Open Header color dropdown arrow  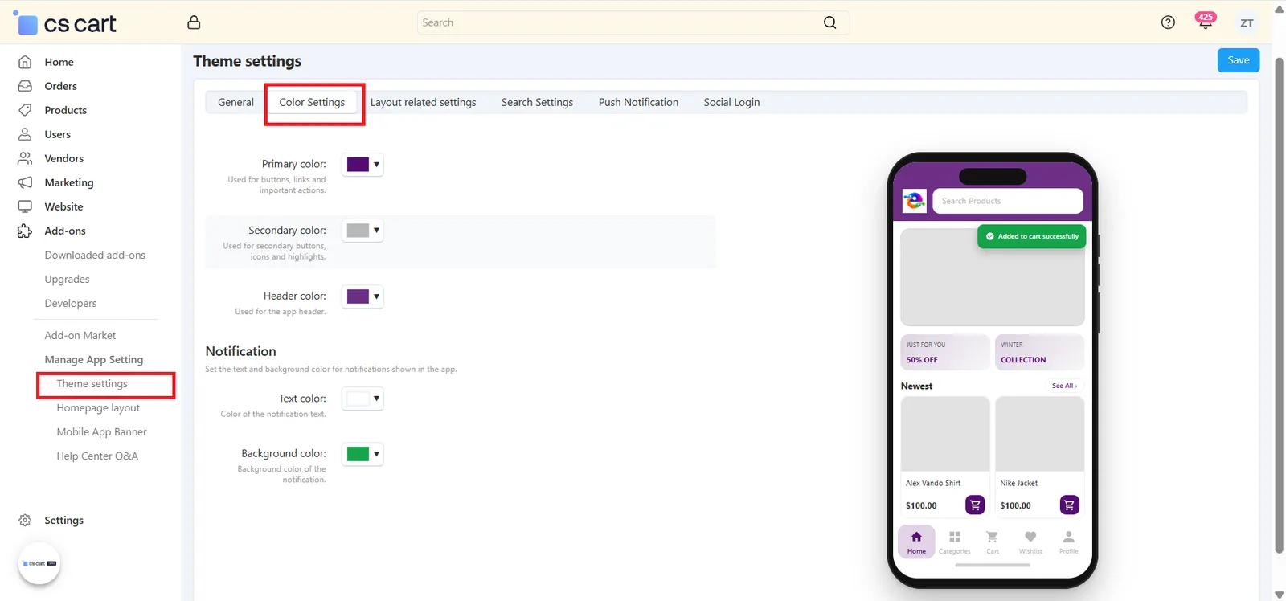(376, 296)
